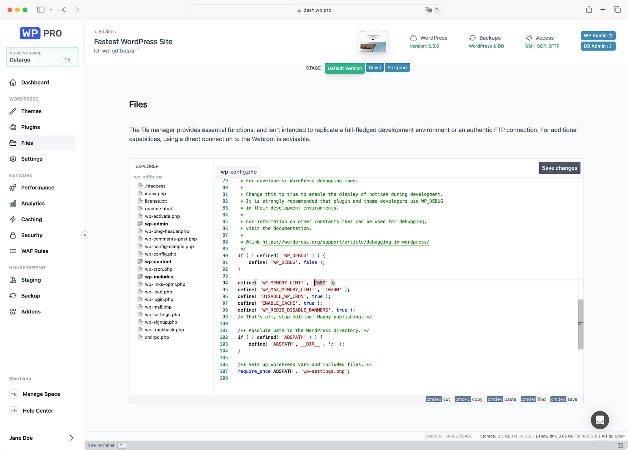This screenshot has height=450, width=628.
Task: Expand the wp-content folder
Action: pos(158,262)
